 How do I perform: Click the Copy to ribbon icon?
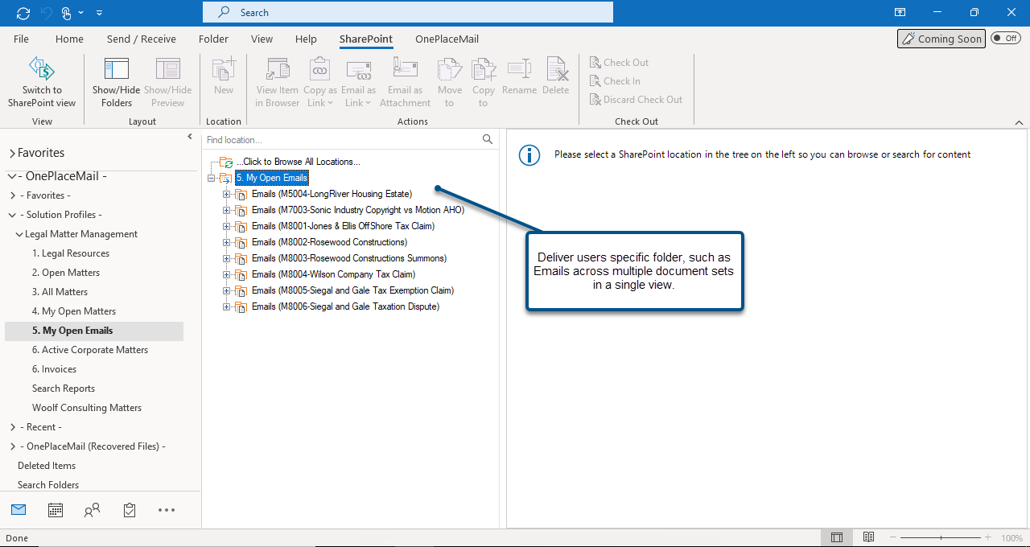pos(484,69)
